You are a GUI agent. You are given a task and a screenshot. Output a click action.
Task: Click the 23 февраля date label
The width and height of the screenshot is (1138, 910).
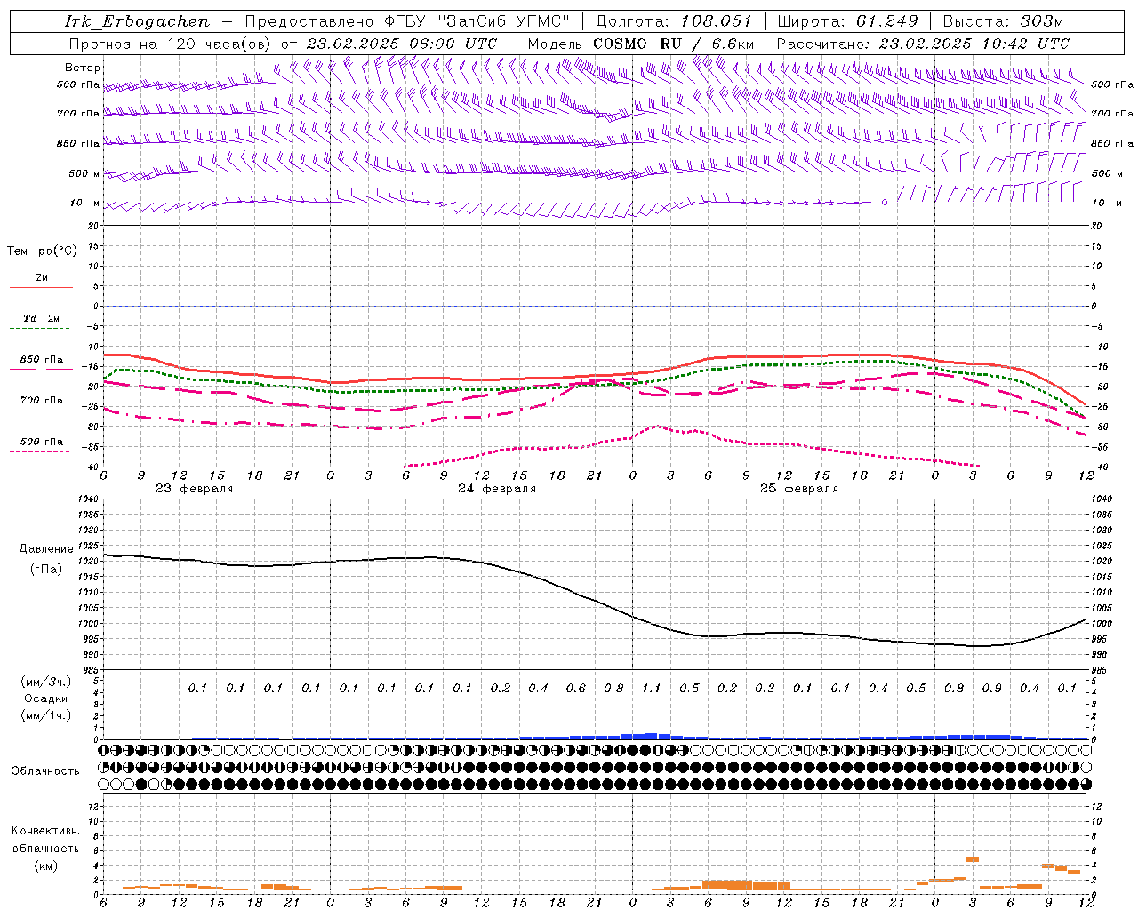coord(195,489)
